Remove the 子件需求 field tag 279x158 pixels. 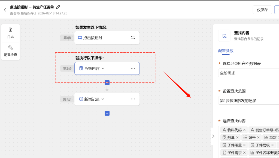244,153
